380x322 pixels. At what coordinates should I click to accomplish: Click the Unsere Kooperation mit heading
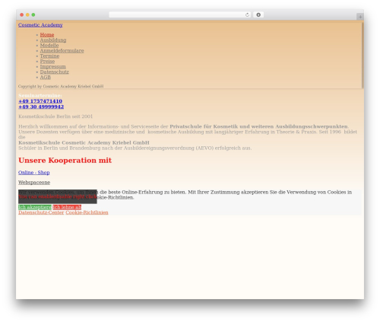(x=65, y=161)
